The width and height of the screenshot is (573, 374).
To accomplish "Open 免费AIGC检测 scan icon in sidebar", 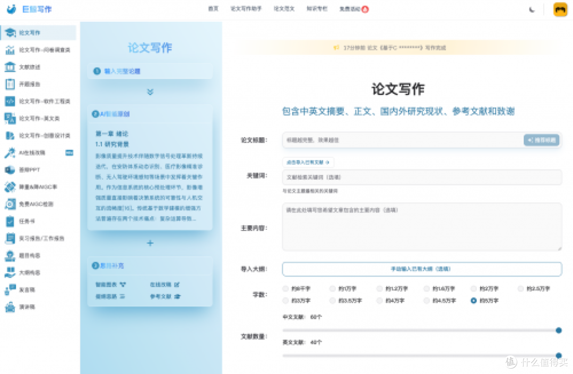I will click(x=10, y=204).
